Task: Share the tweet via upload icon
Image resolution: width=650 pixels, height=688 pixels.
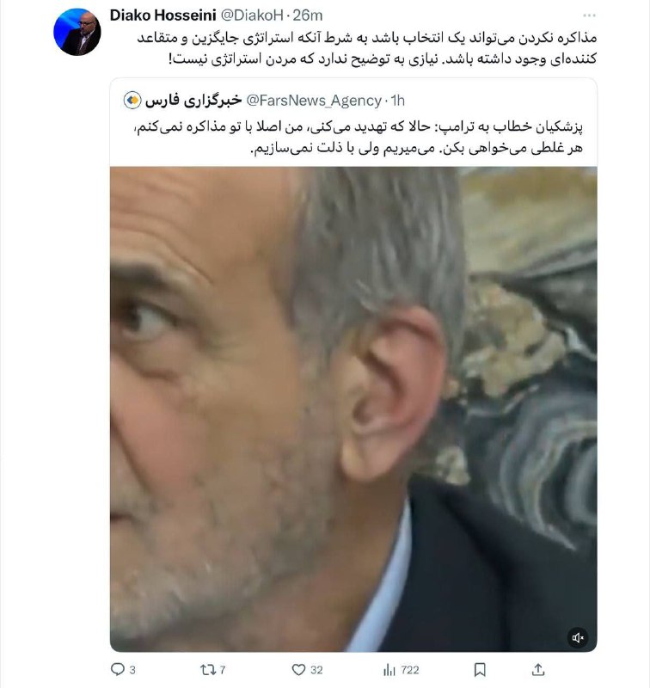Action: point(538,670)
